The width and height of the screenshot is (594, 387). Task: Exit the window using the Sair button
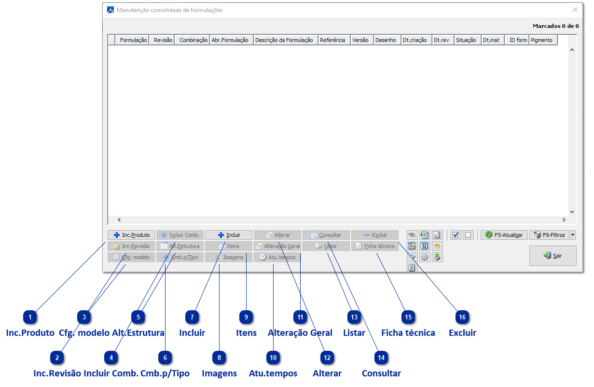pyautogui.click(x=553, y=256)
